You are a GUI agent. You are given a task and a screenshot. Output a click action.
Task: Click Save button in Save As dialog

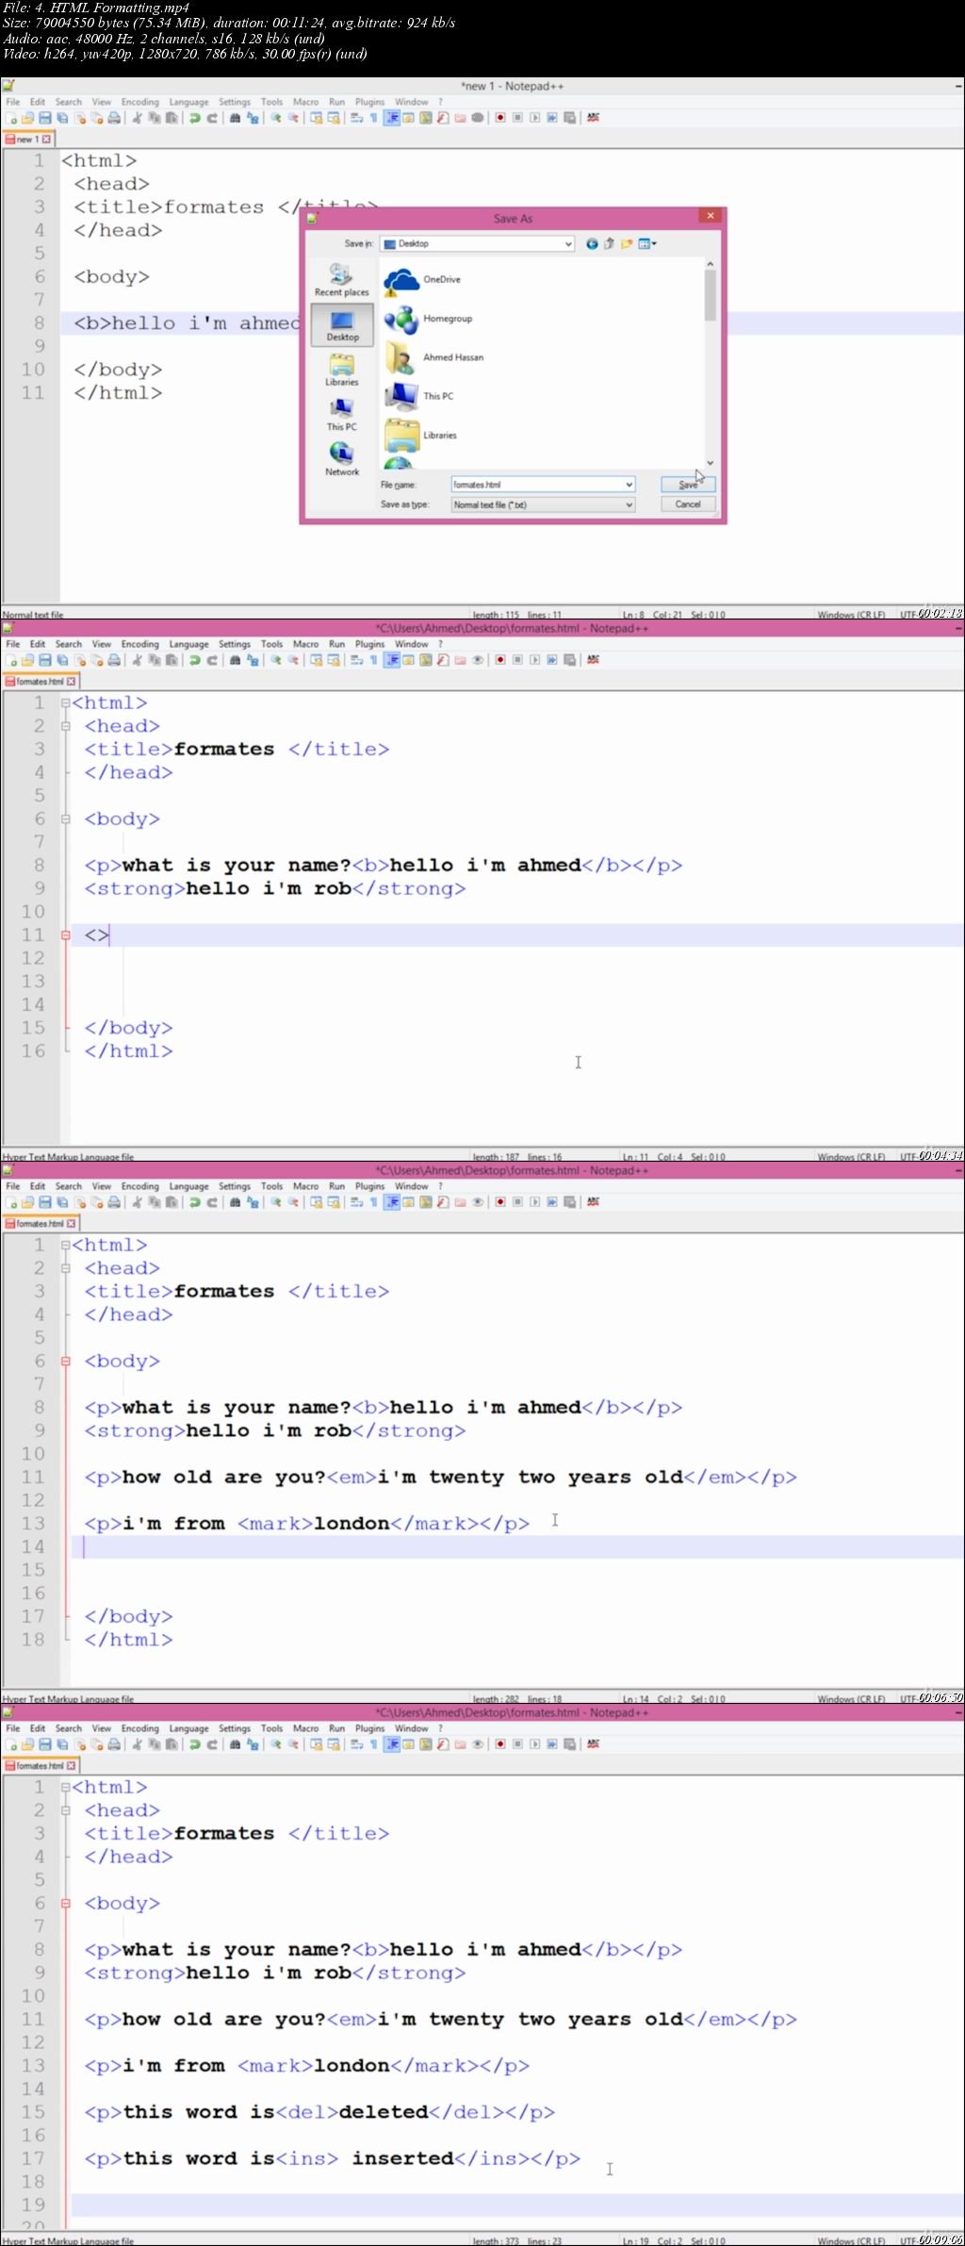(688, 485)
